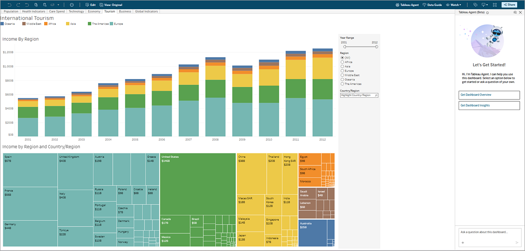This screenshot has height=251, width=525.
Task: Select the Europe region radio button
Action: pyautogui.click(x=342, y=71)
